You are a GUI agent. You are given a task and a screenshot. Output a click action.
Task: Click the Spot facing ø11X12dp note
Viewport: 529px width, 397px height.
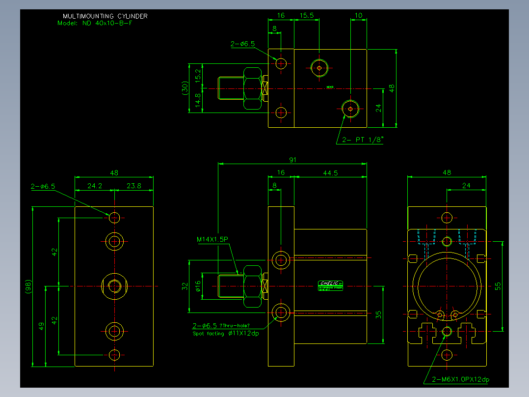[x=226, y=334]
